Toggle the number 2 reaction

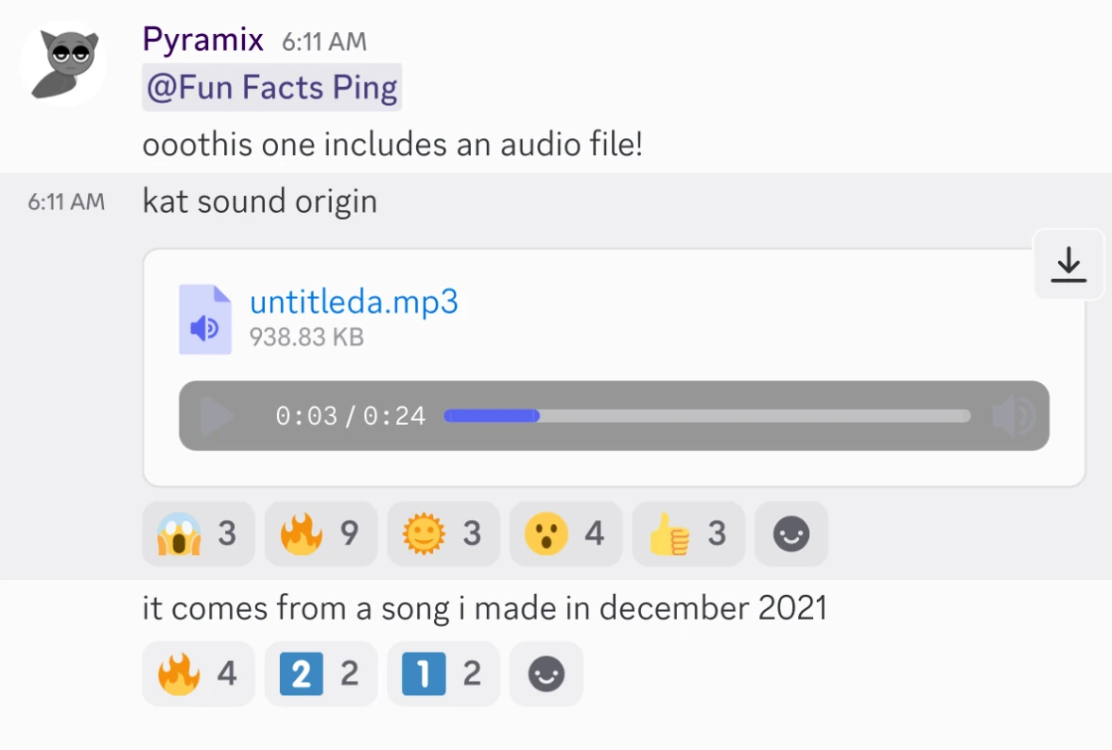click(321, 674)
